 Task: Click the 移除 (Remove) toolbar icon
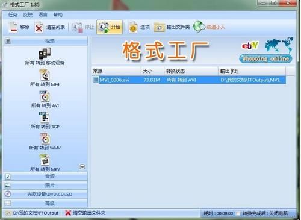click(x=13, y=27)
